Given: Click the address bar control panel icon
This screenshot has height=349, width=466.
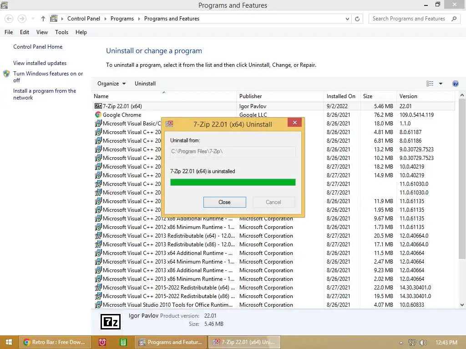Looking at the screenshot, I should (54, 19).
